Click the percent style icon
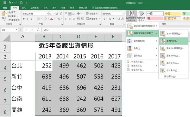Image resolution: width=190 pixels, height=117 pixels. tap(110, 19)
